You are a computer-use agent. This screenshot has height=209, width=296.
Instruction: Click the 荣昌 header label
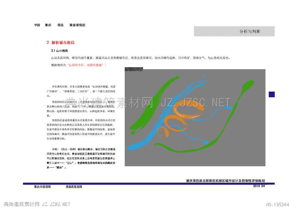pos(60,25)
